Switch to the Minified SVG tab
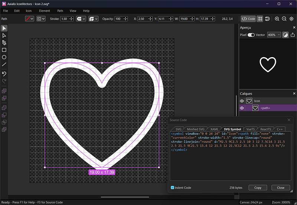This screenshot has width=297, height=205. [x=196, y=129]
